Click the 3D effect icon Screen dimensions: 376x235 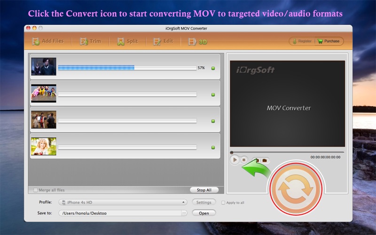197,42
